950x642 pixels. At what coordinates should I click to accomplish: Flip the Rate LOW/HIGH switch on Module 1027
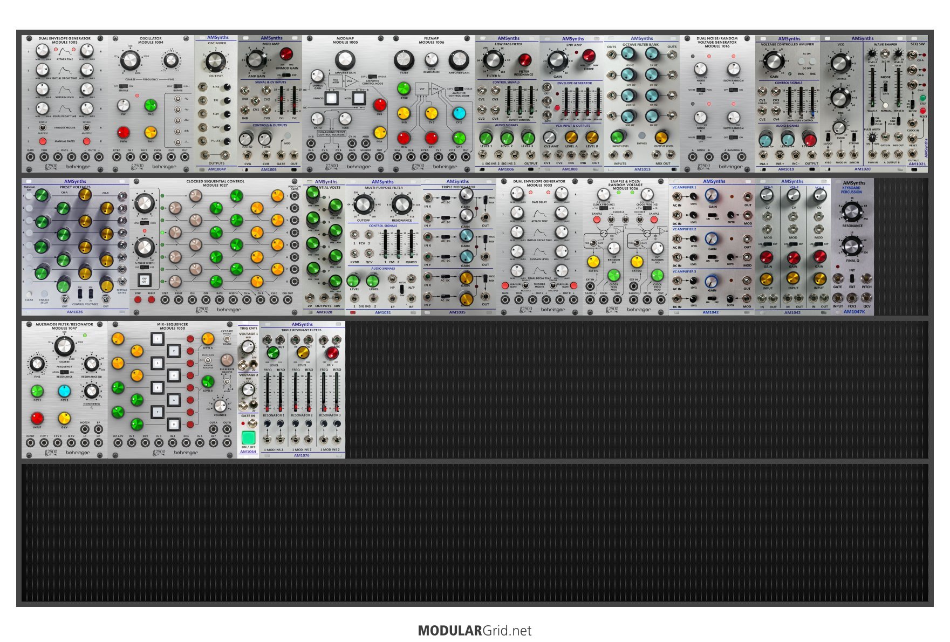pos(144,222)
